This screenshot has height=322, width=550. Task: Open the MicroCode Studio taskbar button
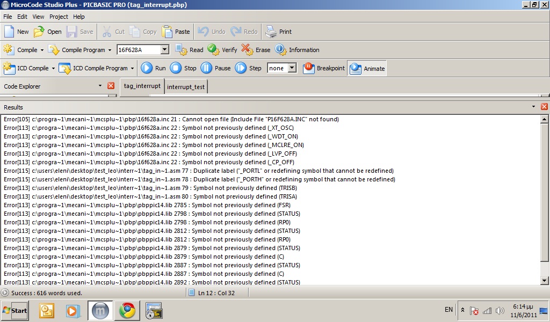(100, 310)
